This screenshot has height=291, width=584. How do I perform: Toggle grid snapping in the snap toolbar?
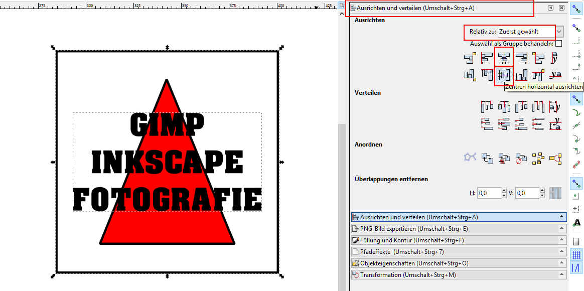point(576,255)
